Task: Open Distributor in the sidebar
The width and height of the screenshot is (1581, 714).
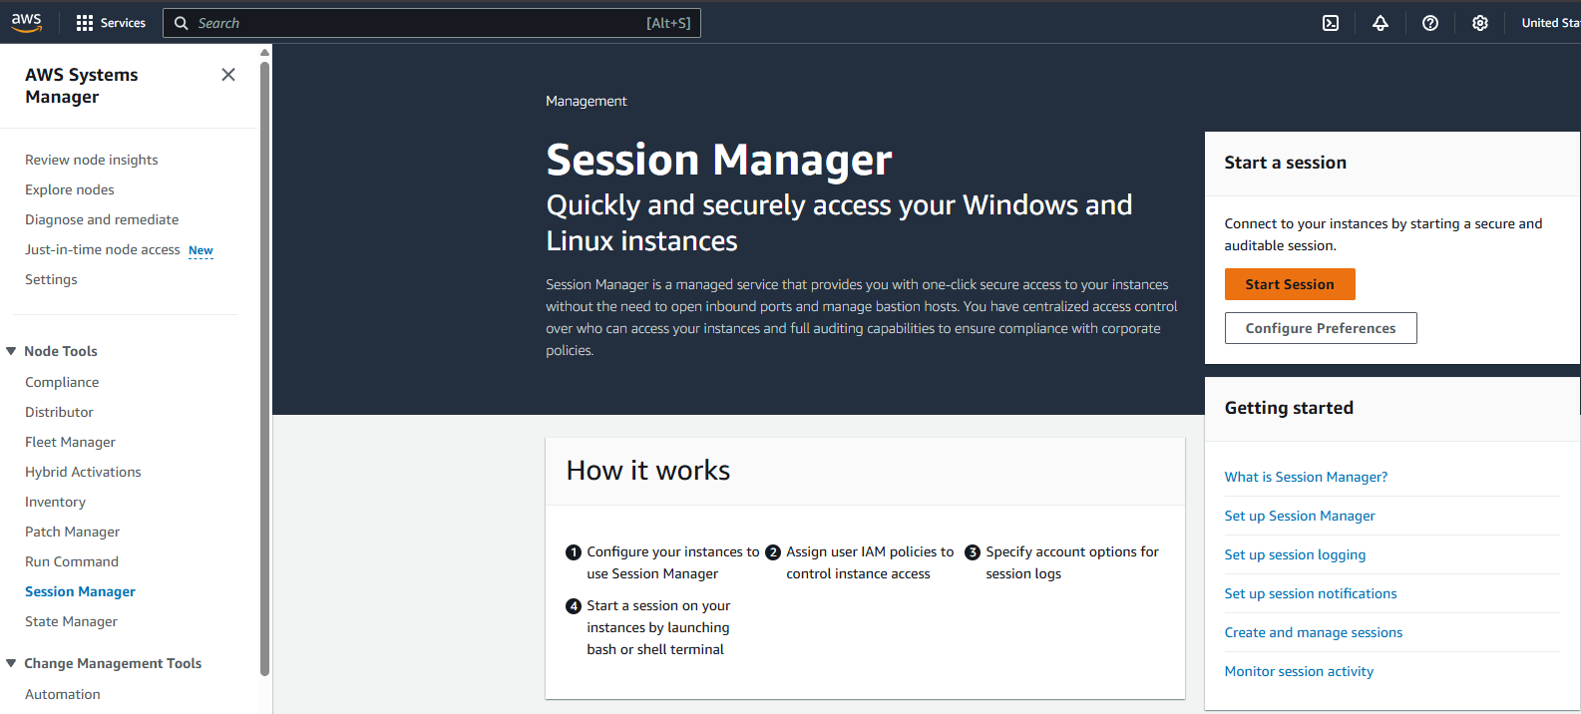Action: click(x=59, y=412)
